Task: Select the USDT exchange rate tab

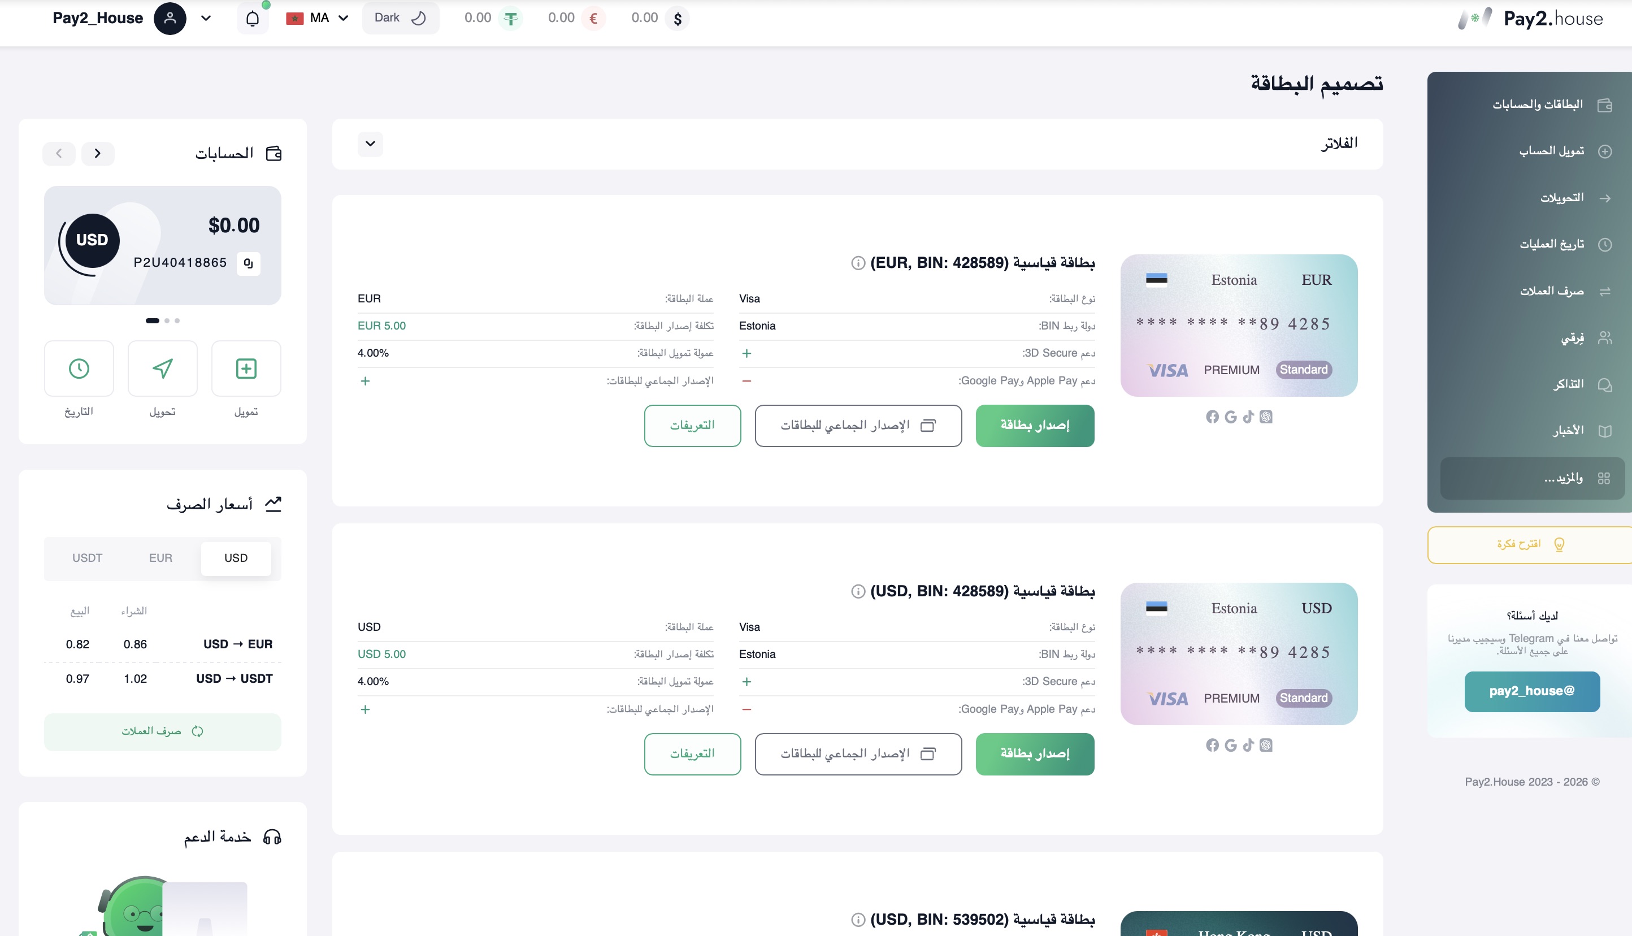Action: click(x=88, y=558)
